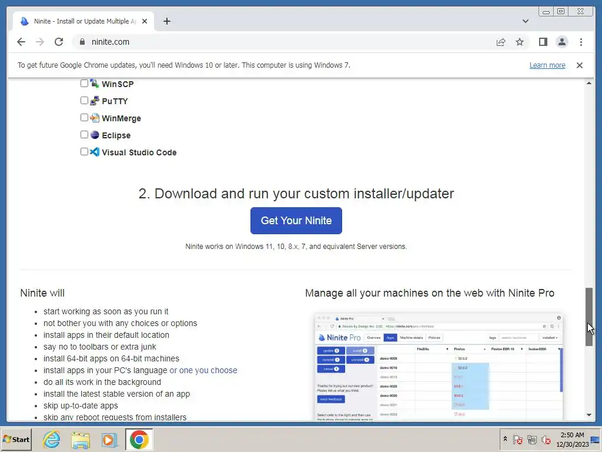Check the Eclipse checkbox
Viewport: 602px width, 452px height.
(84, 135)
